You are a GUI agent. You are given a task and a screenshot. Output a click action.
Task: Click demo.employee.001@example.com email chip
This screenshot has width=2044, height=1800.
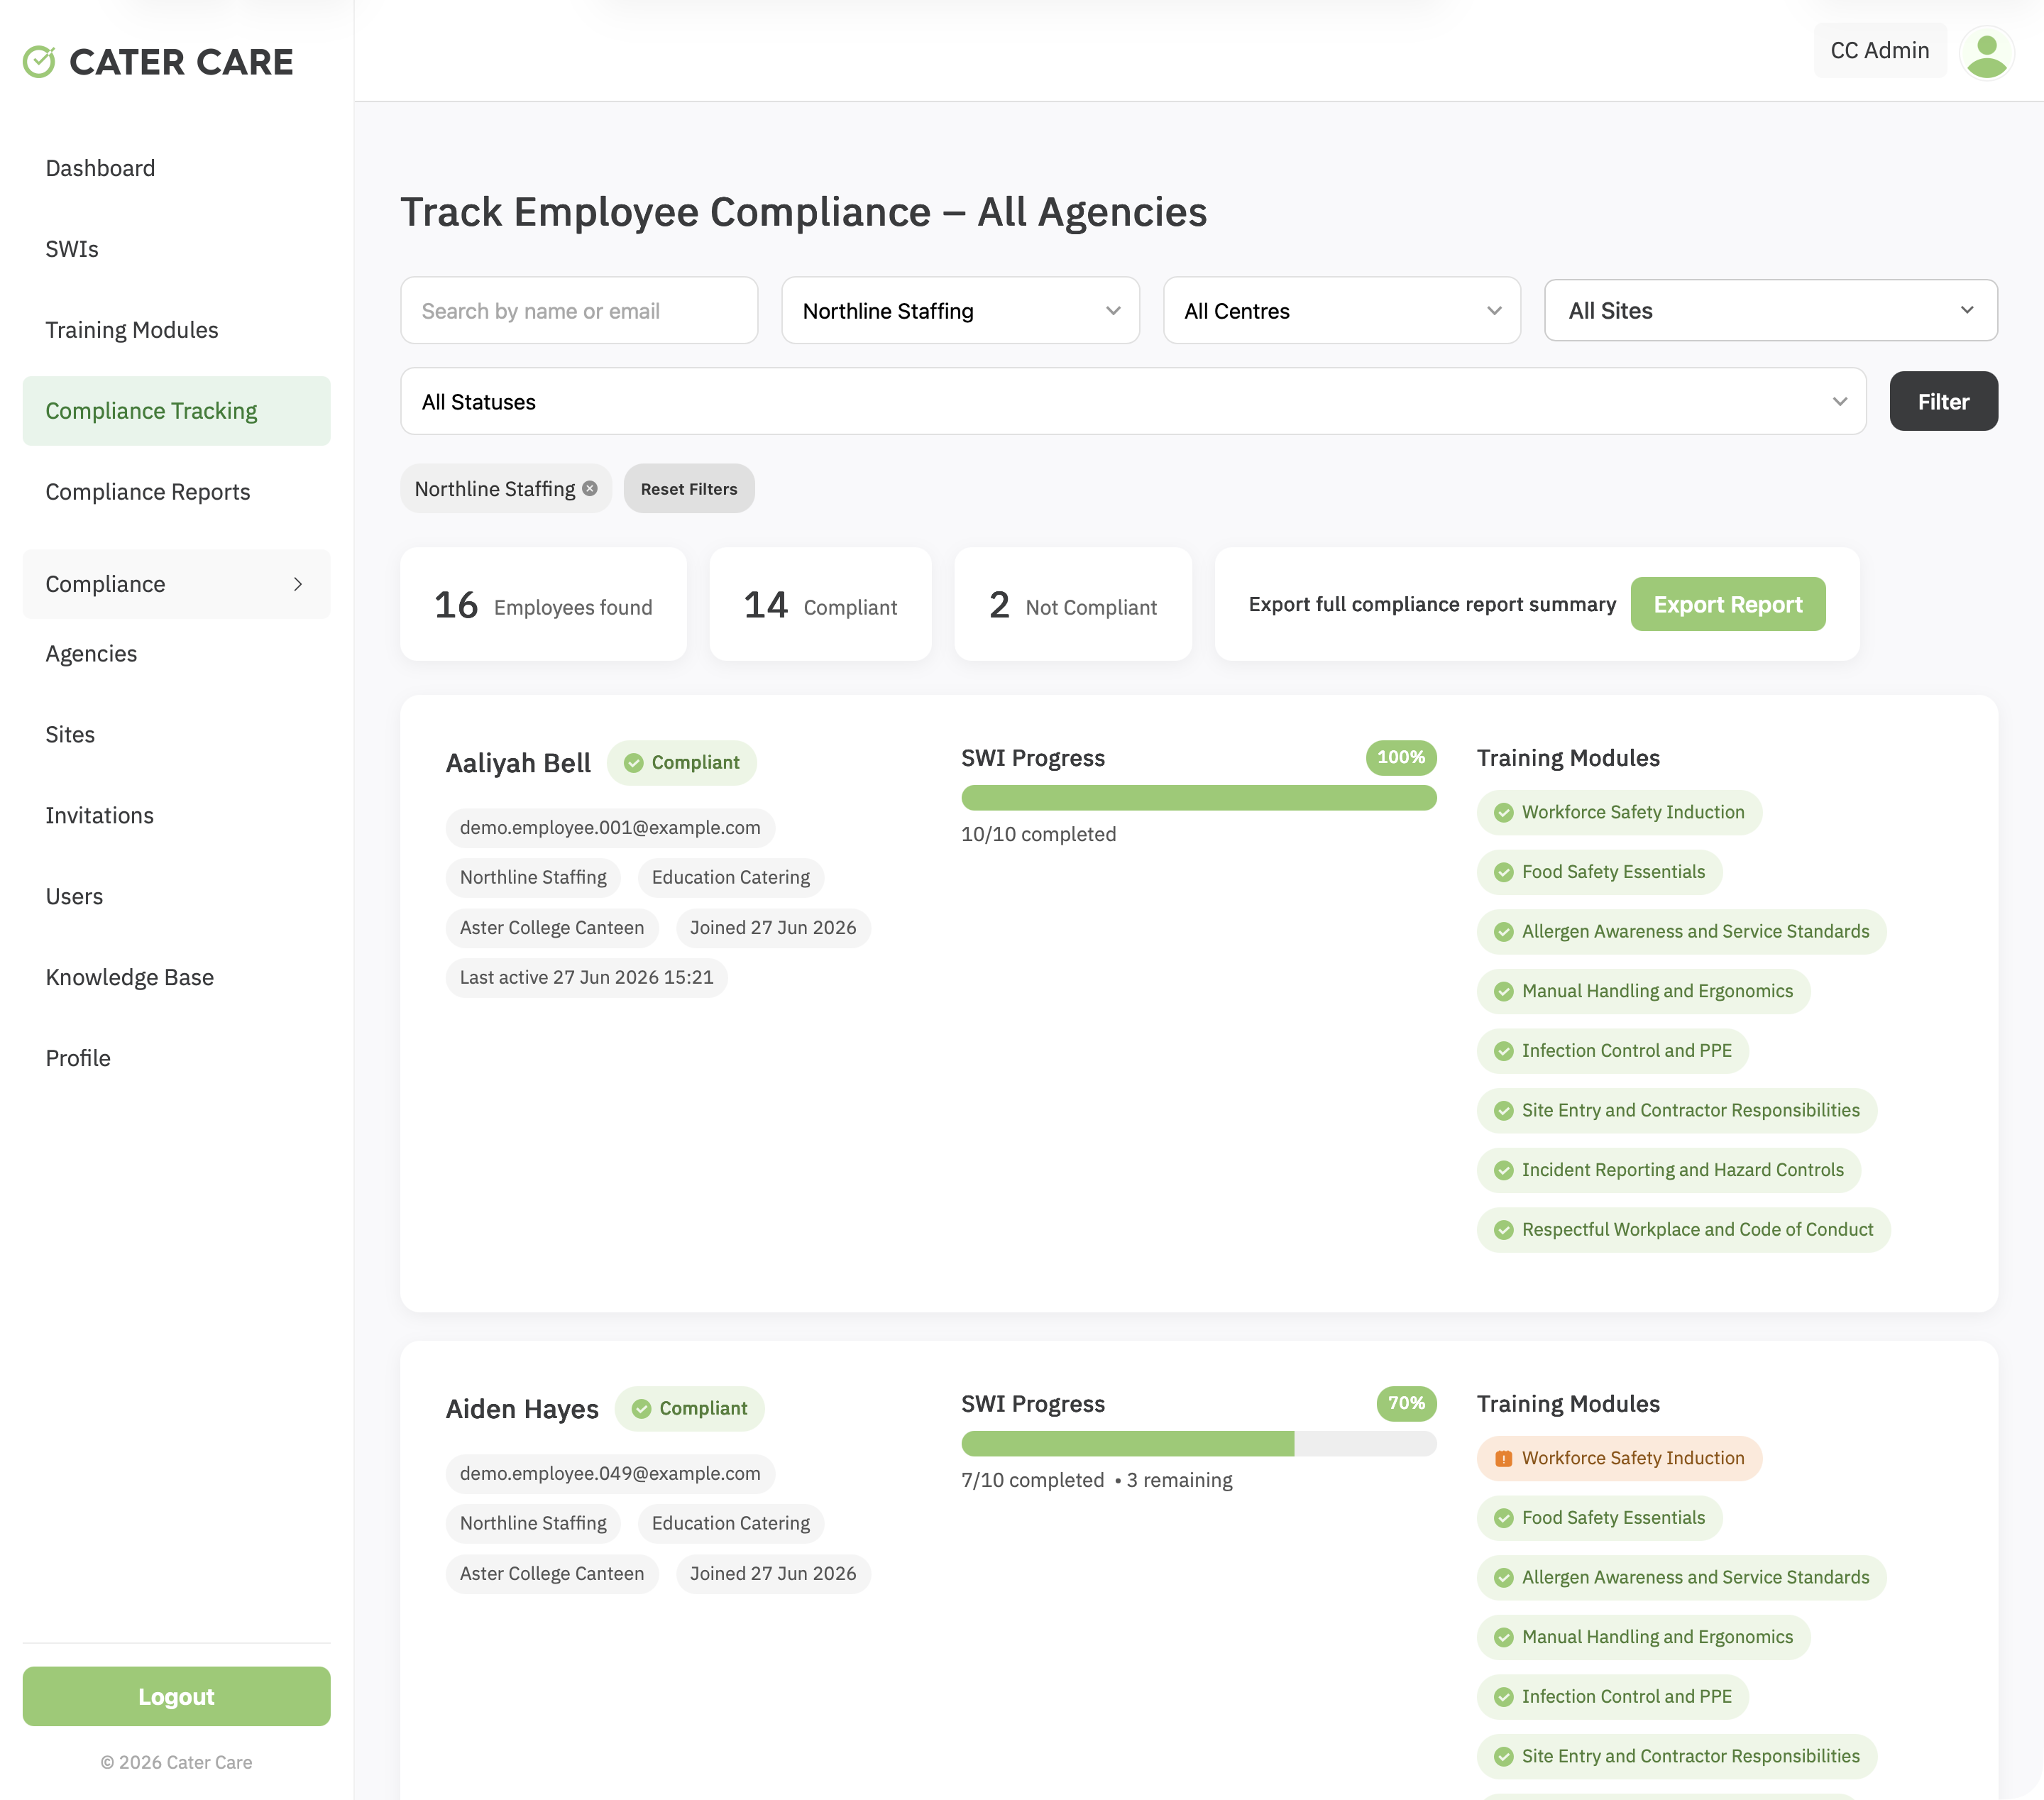tap(610, 828)
